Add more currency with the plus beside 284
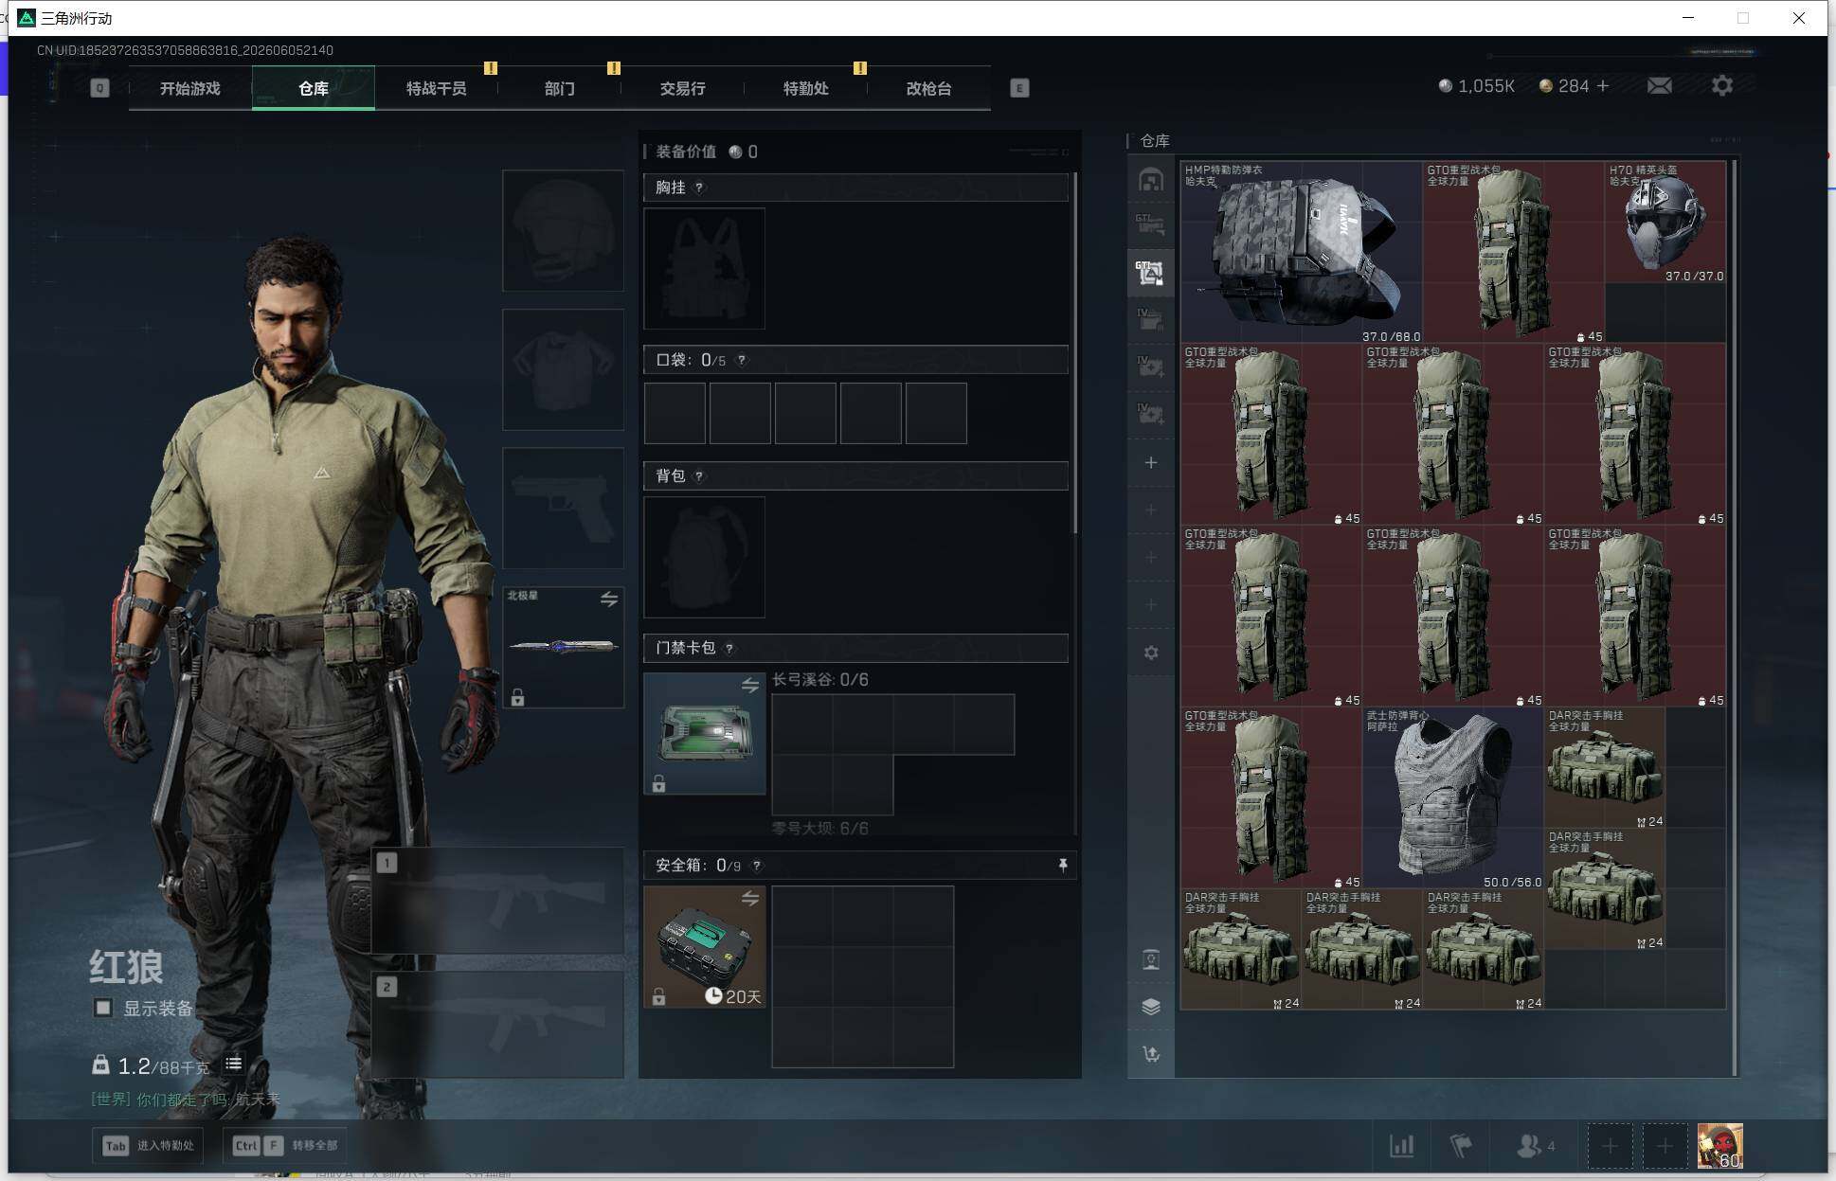Screen dimensions: 1836x1181 [1603, 86]
